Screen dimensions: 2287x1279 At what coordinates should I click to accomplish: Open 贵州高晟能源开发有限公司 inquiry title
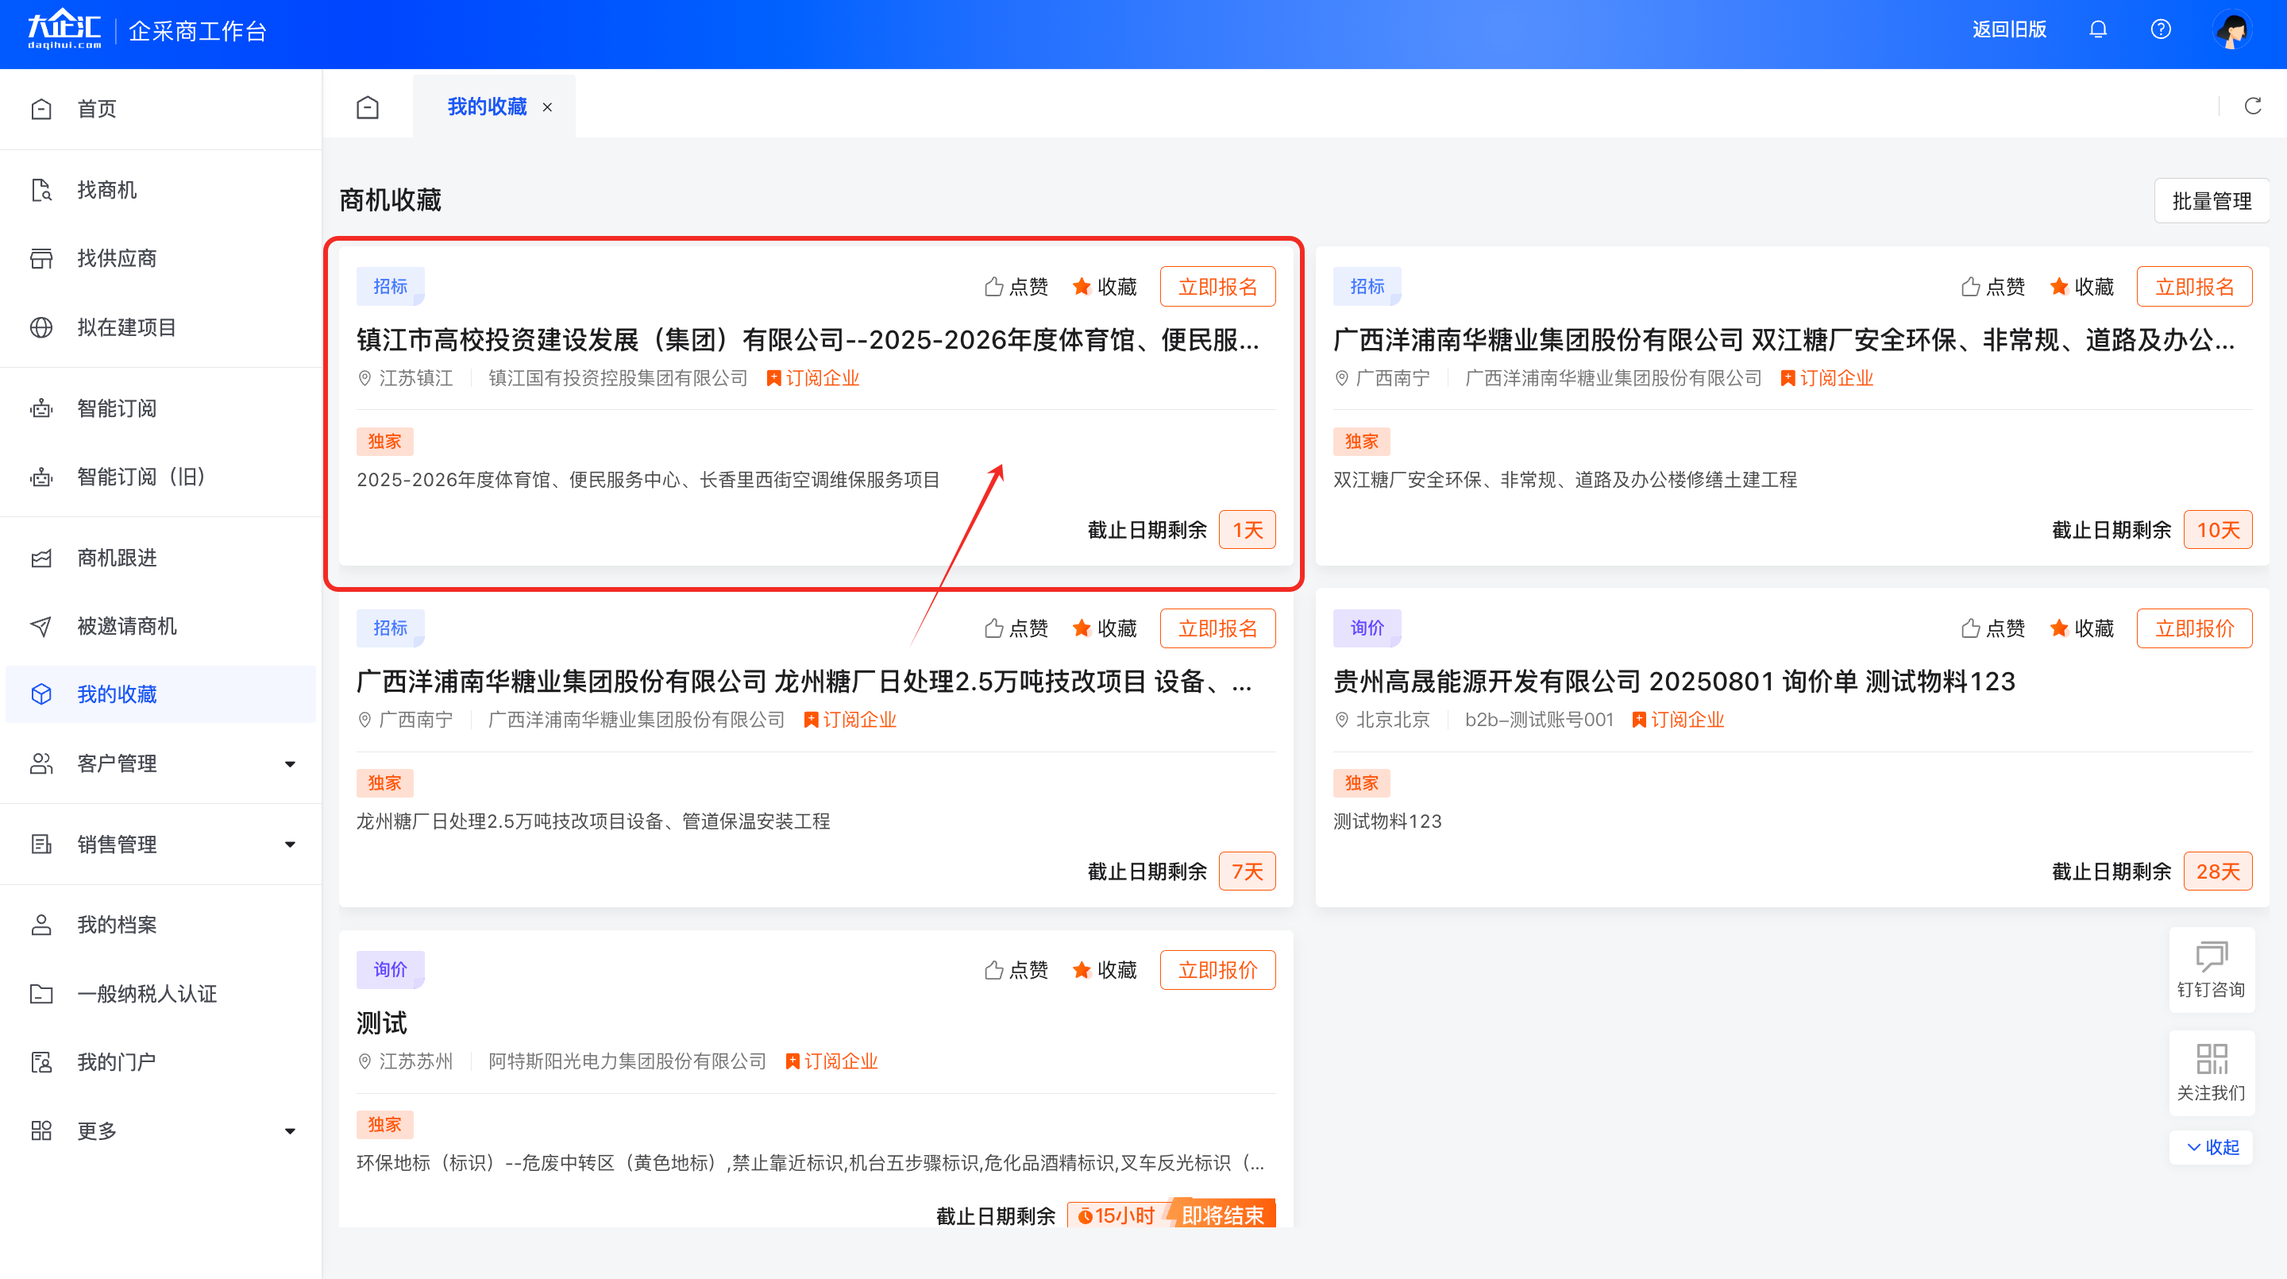(x=1673, y=682)
